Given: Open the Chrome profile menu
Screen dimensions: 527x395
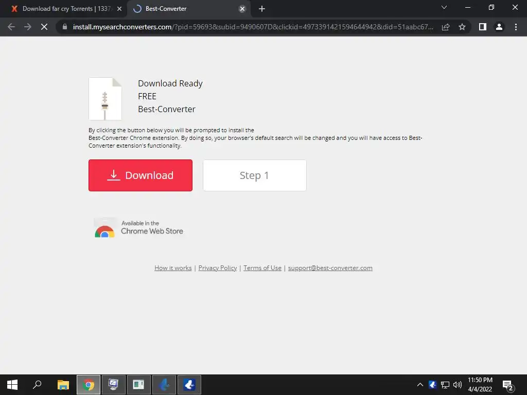Looking at the screenshot, I should tap(499, 27).
